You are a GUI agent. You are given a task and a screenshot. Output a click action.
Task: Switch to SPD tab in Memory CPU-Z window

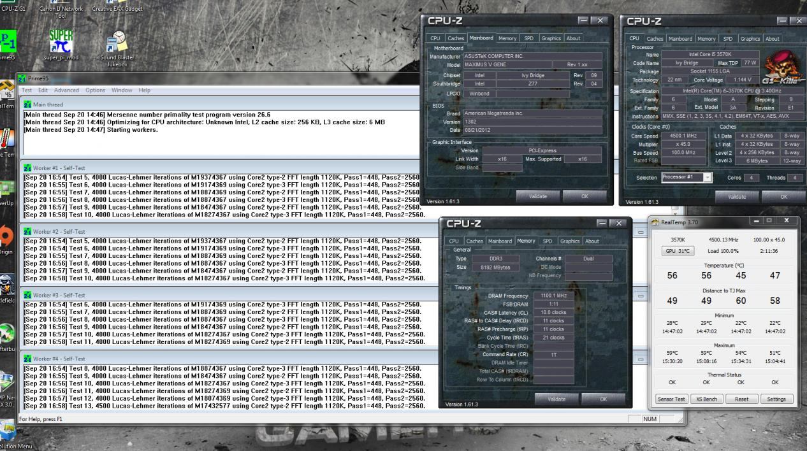tap(547, 241)
